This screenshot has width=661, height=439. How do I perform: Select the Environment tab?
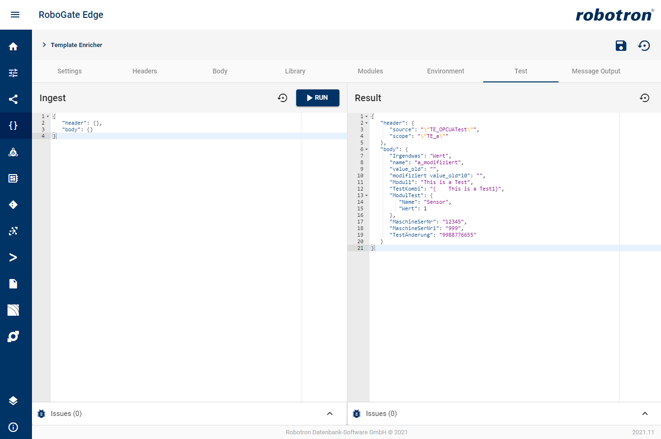446,71
